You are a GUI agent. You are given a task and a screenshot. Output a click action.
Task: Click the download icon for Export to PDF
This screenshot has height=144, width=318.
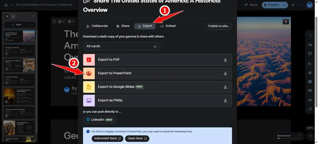(x=225, y=60)
